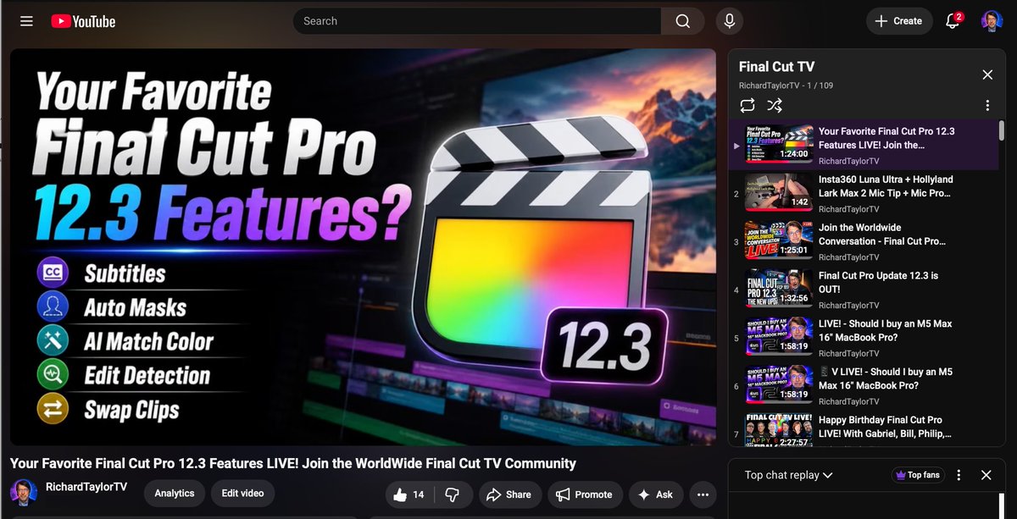Close the Final Cut TV playlist panel
This screenshot has width=1017, height=519.
[x=987, y=75]
